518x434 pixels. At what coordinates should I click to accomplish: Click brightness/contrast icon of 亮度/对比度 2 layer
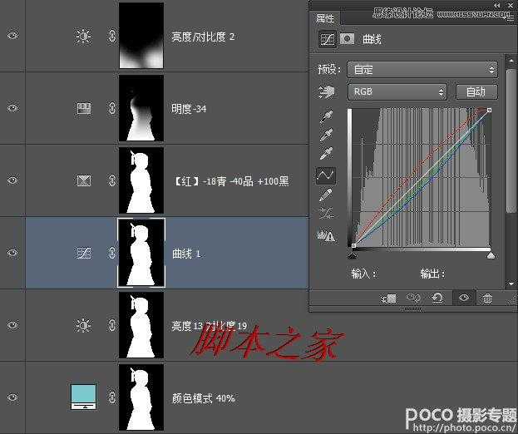click(x=83, y=36)
